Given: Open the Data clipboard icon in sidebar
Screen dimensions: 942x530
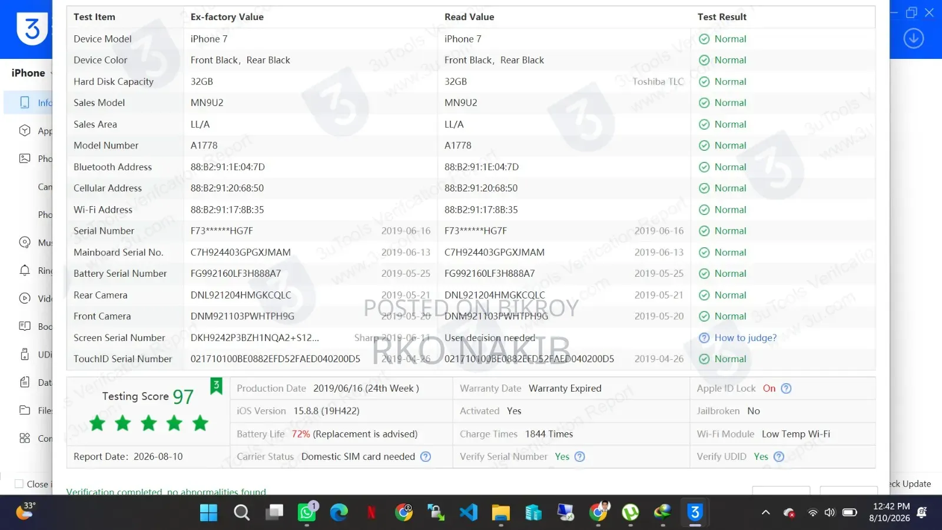Looking at the screenshot, I should coord(25,382).
